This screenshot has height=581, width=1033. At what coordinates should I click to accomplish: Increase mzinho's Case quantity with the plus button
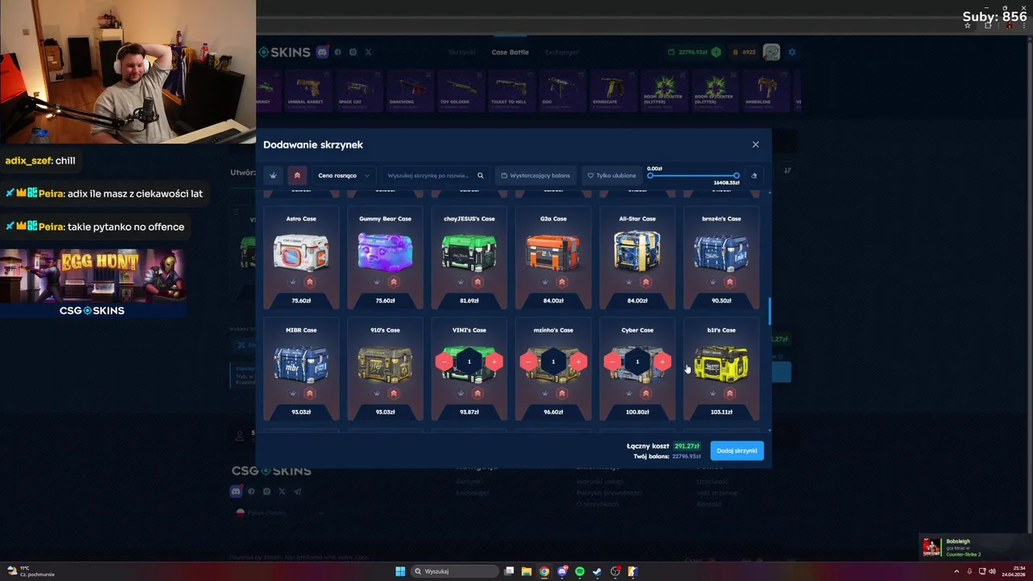point(578,362)
